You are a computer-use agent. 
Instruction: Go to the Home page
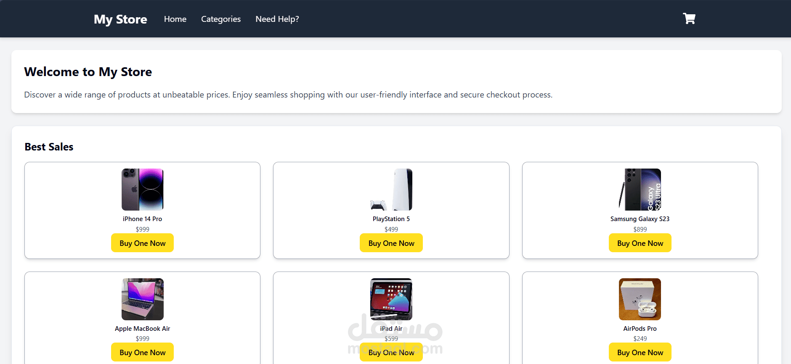click(x=175, y=19)
